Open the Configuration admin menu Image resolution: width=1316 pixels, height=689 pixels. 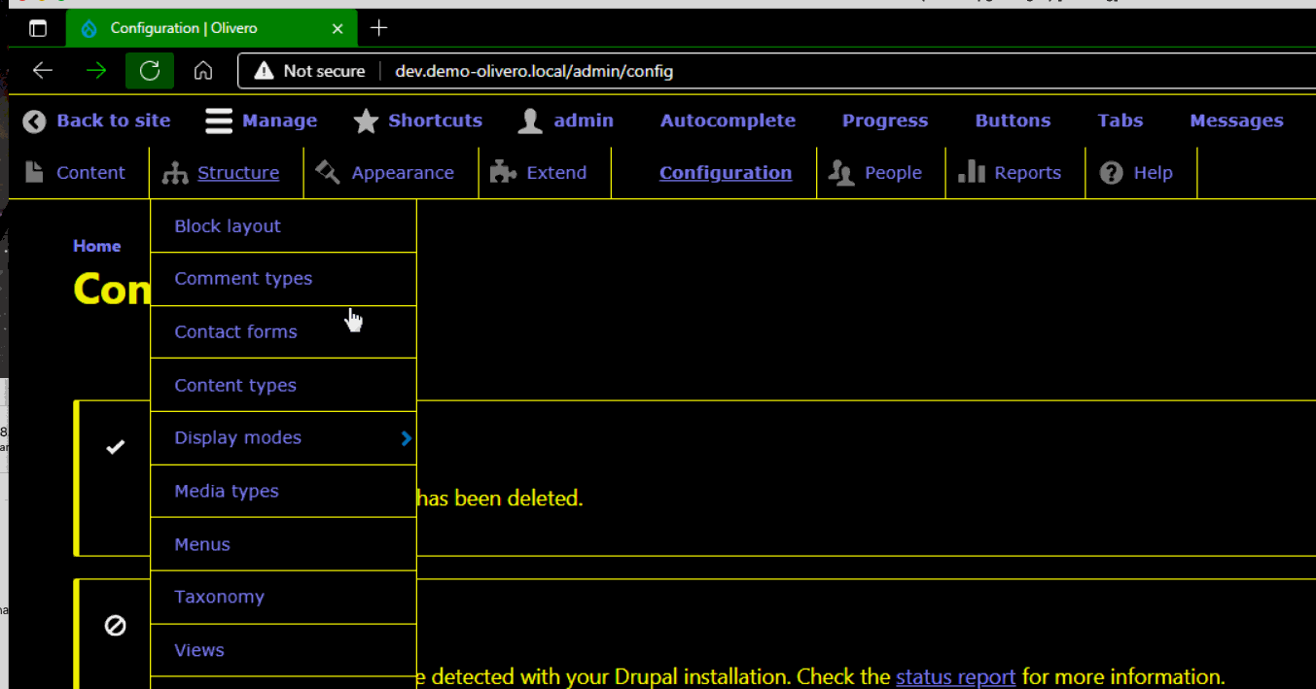(x=726, y=173)
